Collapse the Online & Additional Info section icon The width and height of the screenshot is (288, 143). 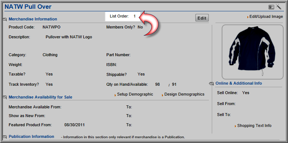pyautogui.click(x=211, y=84)
